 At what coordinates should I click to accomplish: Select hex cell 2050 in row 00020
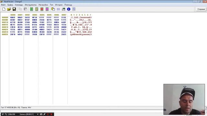[13, 27]
